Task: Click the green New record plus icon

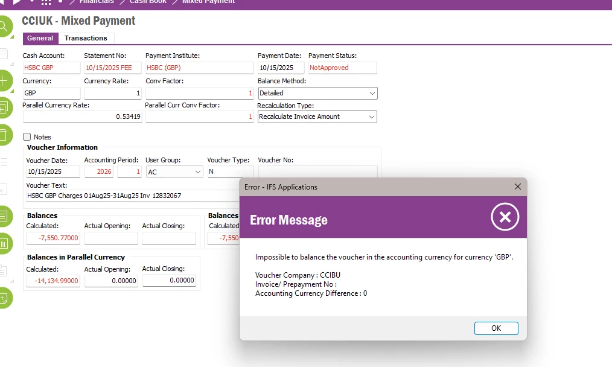Action: pos(4,81)
